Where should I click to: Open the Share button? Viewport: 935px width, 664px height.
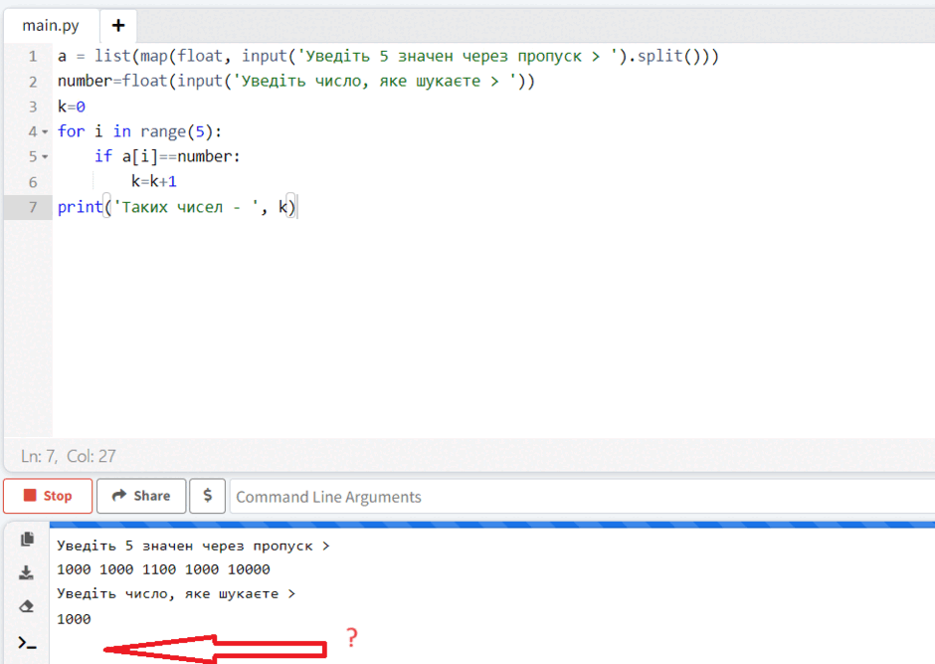141,496
